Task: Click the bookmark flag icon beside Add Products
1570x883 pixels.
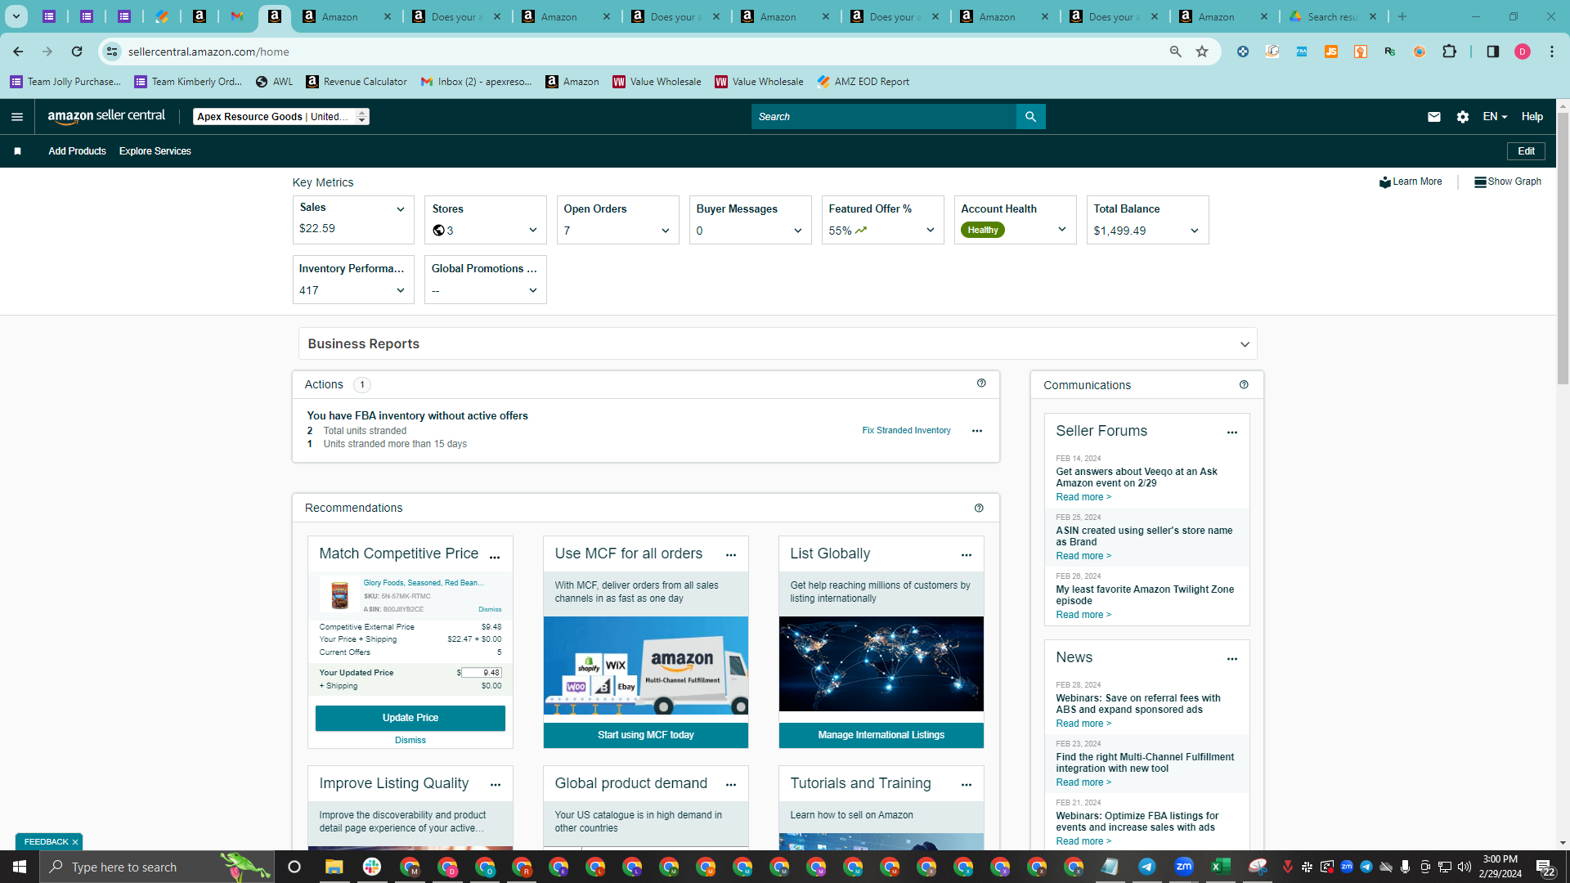Action: click(x=17, y=151)
